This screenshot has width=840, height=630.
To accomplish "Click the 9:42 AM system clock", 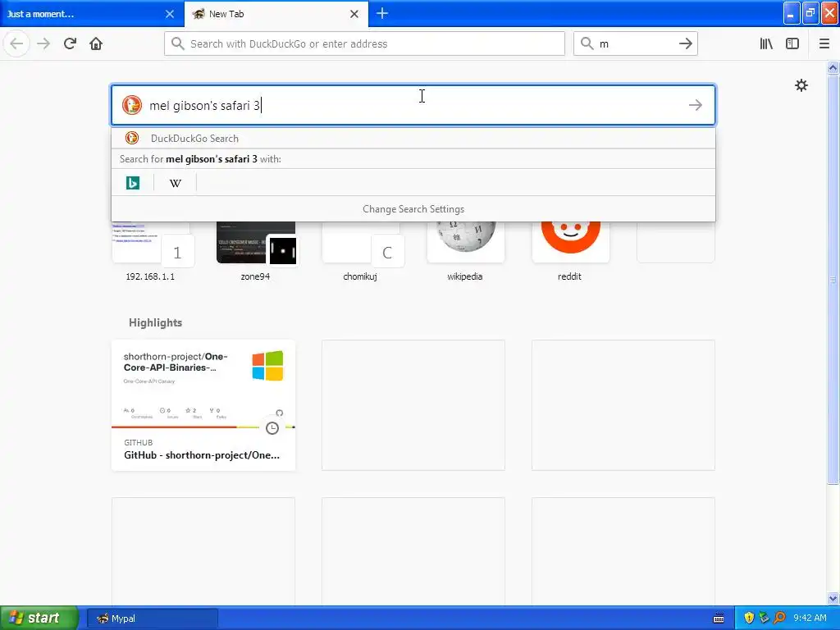I will click(810, 618).
